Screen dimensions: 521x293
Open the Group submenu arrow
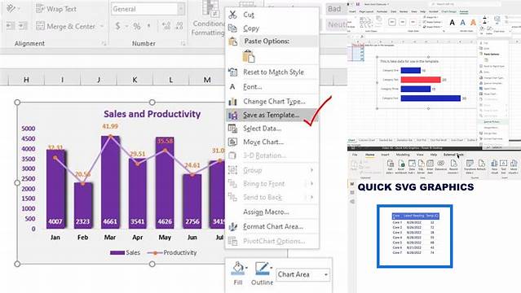point(311,170)
